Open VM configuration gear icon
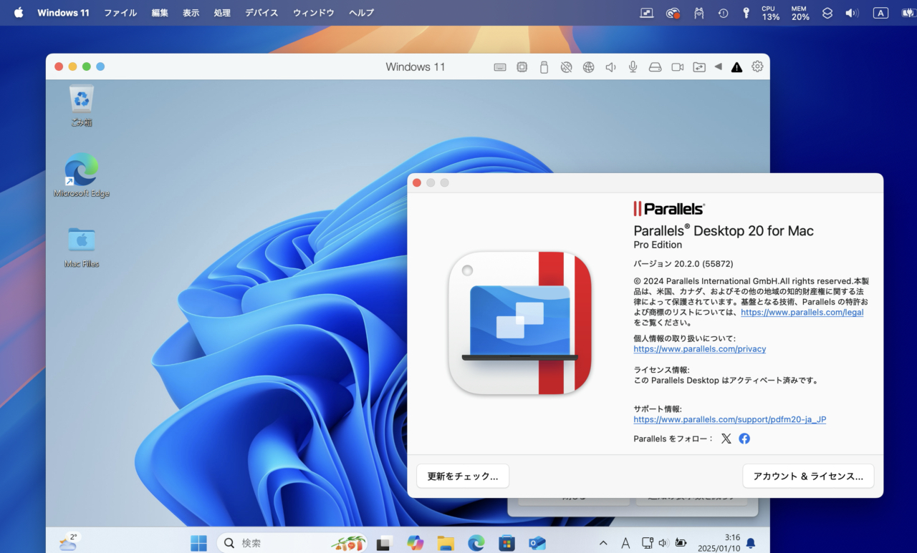Screen dimensions: 917x553 point(757,67)
